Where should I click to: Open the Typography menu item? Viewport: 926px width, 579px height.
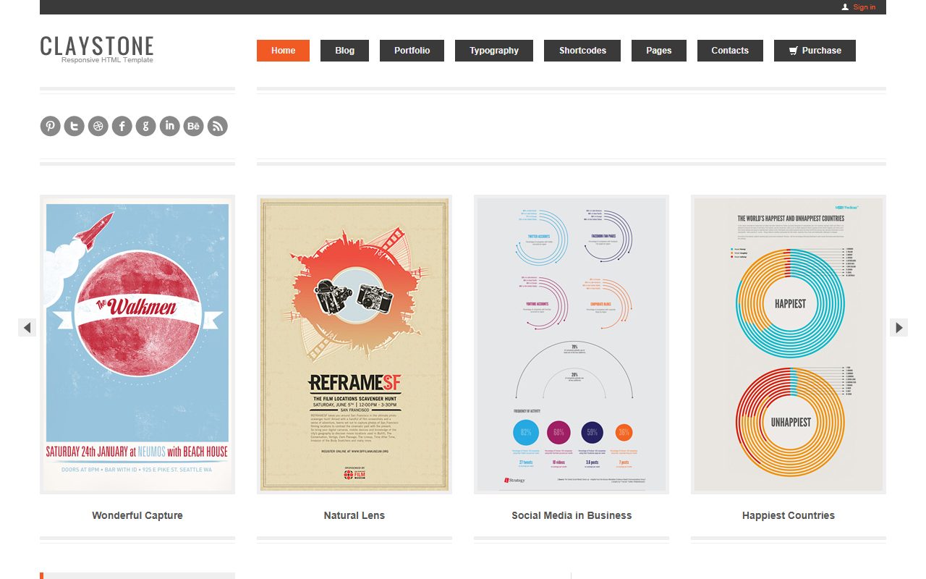pyautogui.click(x=494, y=51)
